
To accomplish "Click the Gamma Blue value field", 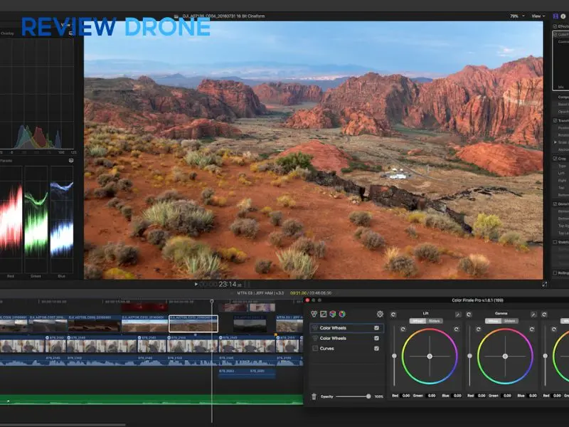I will coord(533,396).
